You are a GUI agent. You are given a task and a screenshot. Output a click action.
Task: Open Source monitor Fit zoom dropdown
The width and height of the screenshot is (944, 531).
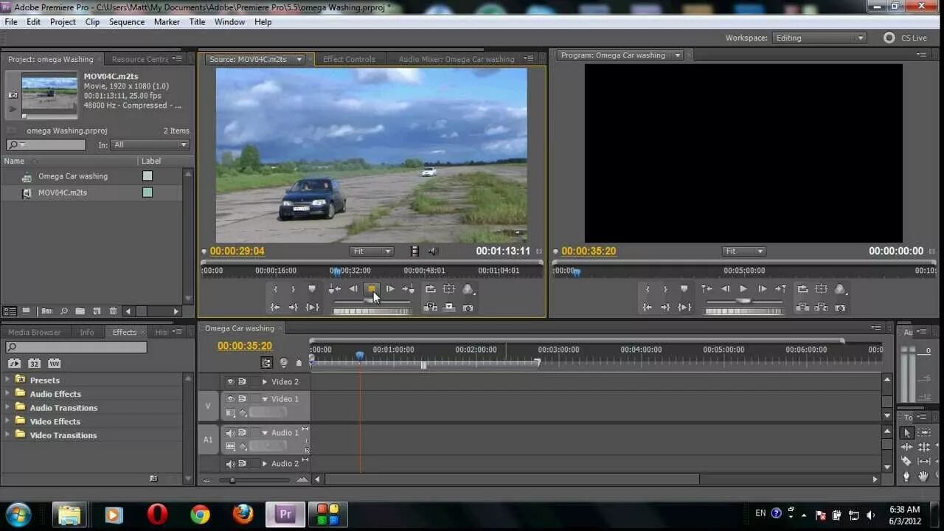click(x=372, y=251)
